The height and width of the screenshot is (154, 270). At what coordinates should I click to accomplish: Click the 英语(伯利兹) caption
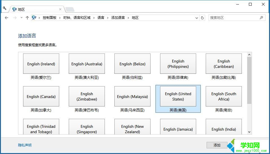pyautogui.click(x=132, y=78)
